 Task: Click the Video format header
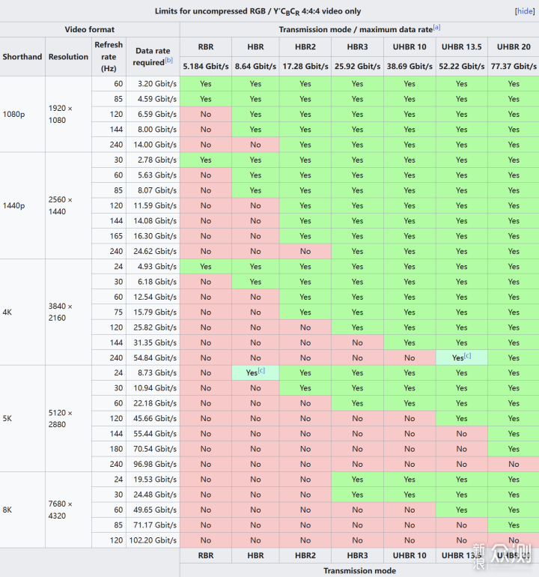(90, 29)
